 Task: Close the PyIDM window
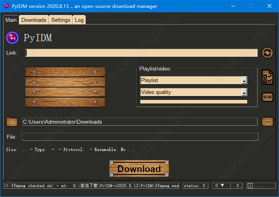(269, 6)
